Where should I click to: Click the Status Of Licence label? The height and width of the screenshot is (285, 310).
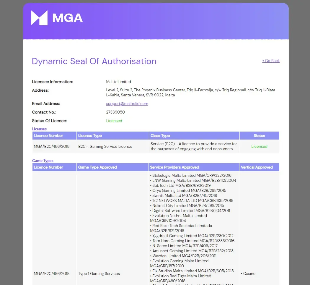tap(49, 121)
